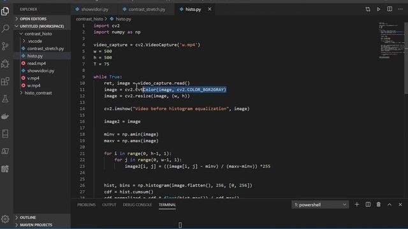The width and height of the screenshot is (408, 229).
Task: Create a new terminal with plus icon
Action: tap(357, 205)
